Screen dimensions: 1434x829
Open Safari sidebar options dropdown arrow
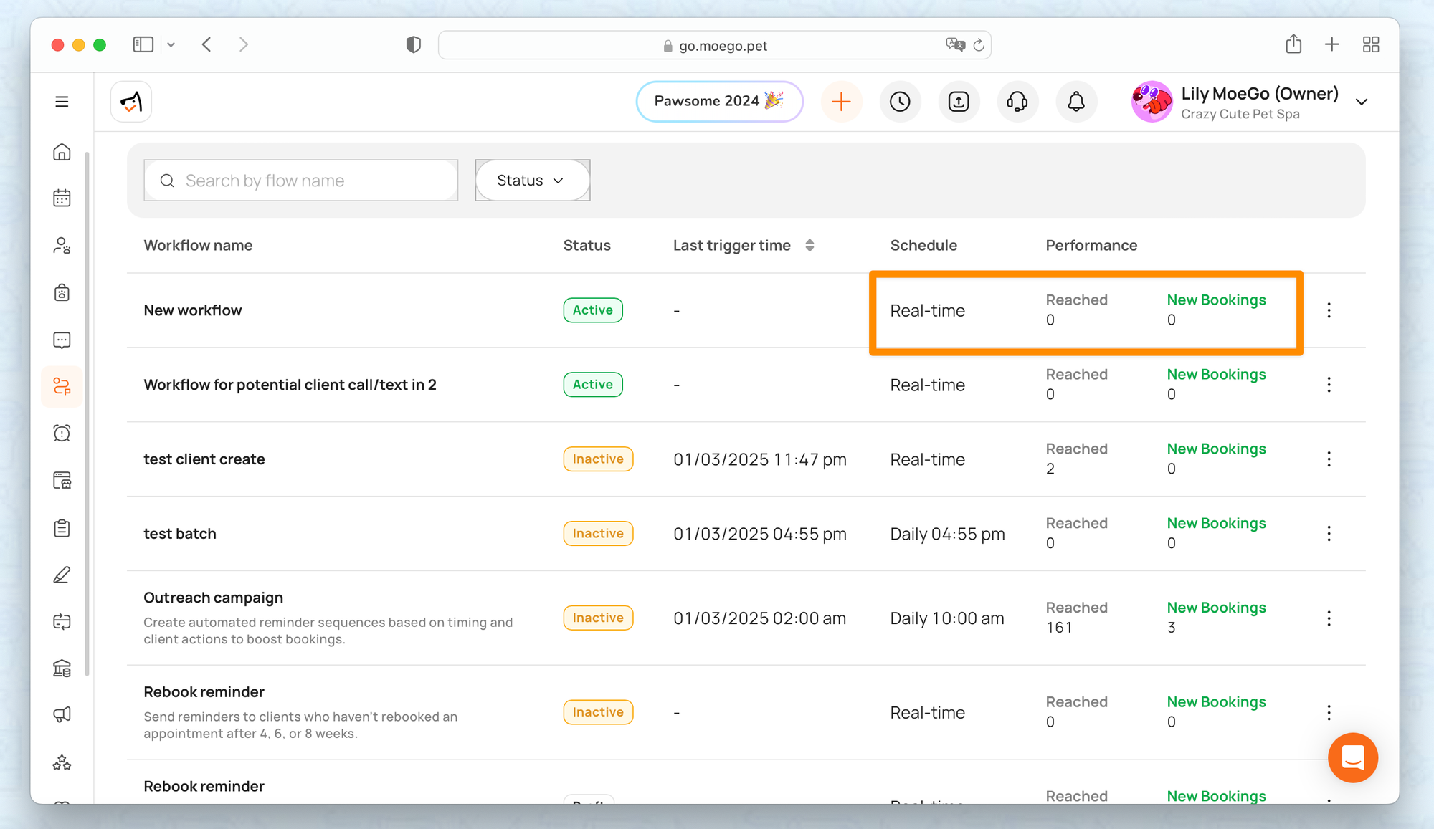(x=171, y=45)
